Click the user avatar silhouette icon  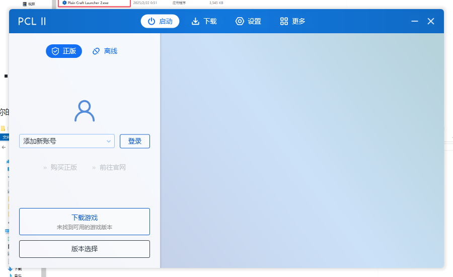point(85,111)
